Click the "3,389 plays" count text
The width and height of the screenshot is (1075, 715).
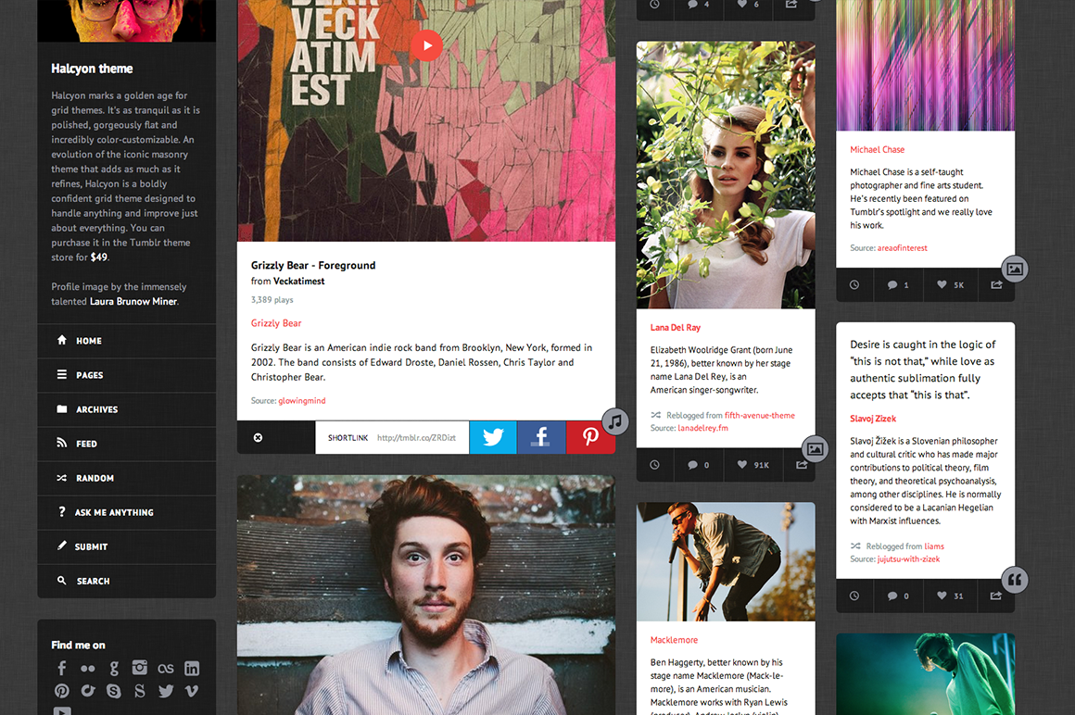(x=272, y=300)
